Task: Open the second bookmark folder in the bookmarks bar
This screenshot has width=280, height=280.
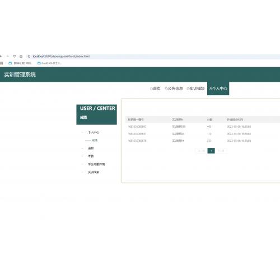Action: tap(50, 63)
